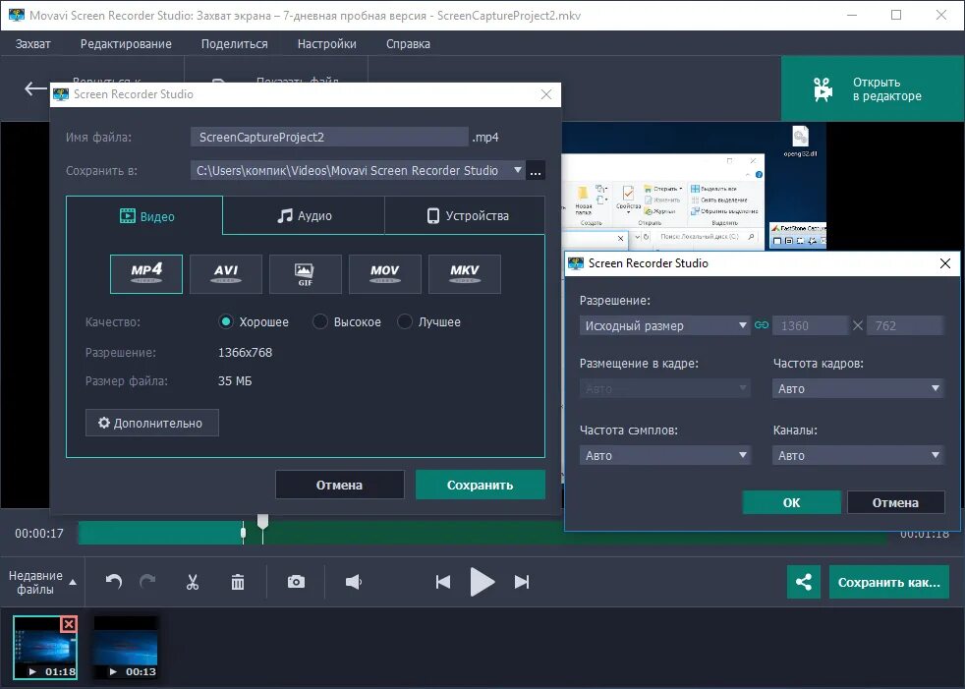Confirm with the OK button
This screenshot has width=965, height=689.
(x=791, y=502)
